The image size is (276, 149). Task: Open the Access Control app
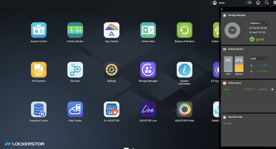pos(39,30)
